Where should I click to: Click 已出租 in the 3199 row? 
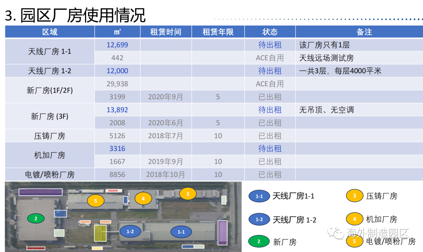click(270, 96)
